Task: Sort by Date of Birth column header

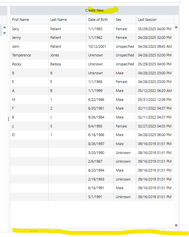Action: 100,20
